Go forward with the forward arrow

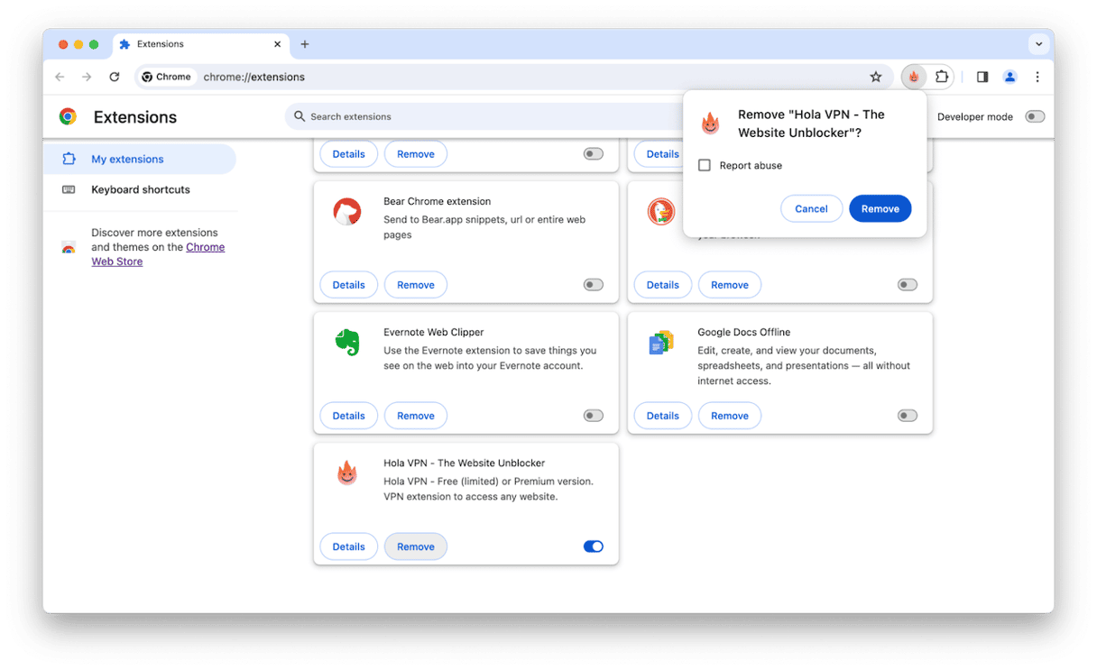[x=87, y=77]
